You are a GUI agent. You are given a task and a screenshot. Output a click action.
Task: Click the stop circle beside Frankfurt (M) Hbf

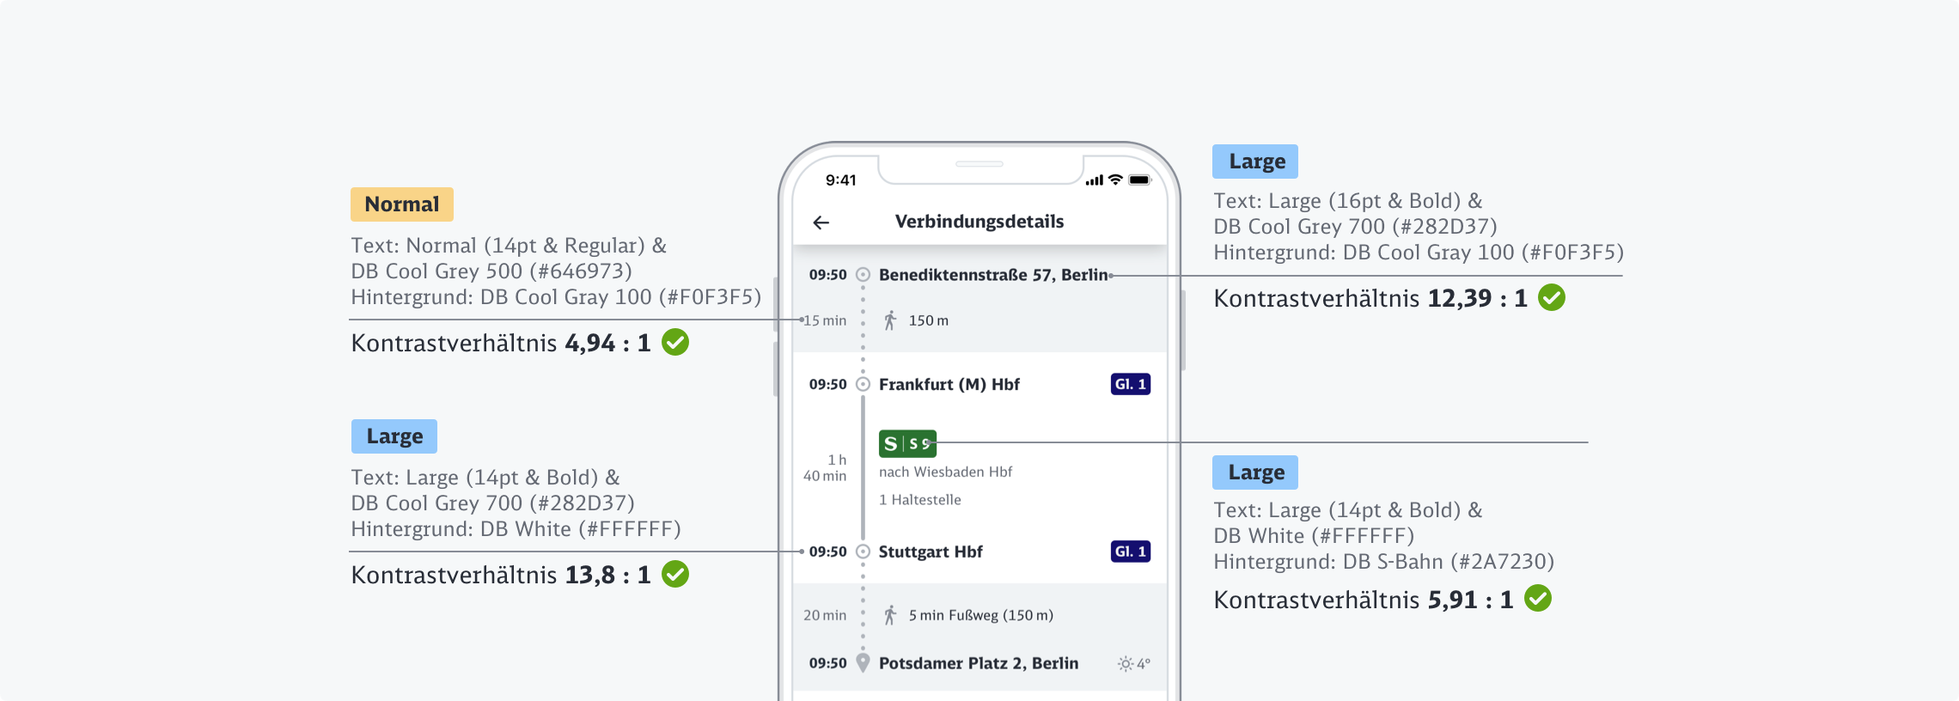(864, 384)
